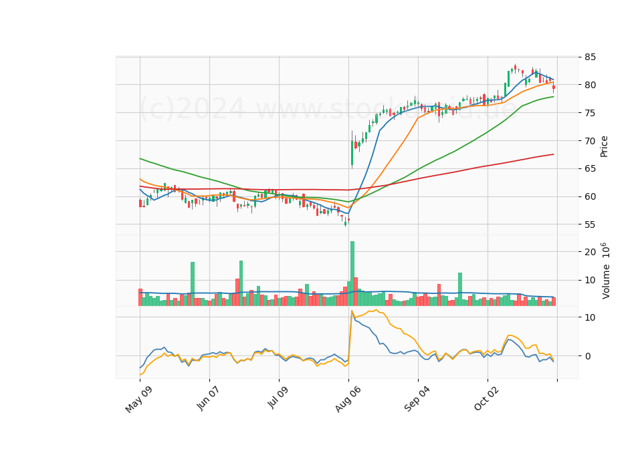Click the 'Price' axis title
Viewport: 642px width, 461px height.
(x=604, y=146)
